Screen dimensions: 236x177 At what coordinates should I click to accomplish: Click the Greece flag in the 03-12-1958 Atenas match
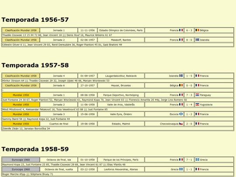tap(181, 169)
